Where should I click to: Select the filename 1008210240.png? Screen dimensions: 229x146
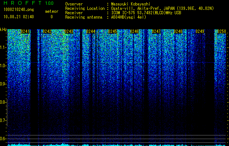[x=19, y=9]
